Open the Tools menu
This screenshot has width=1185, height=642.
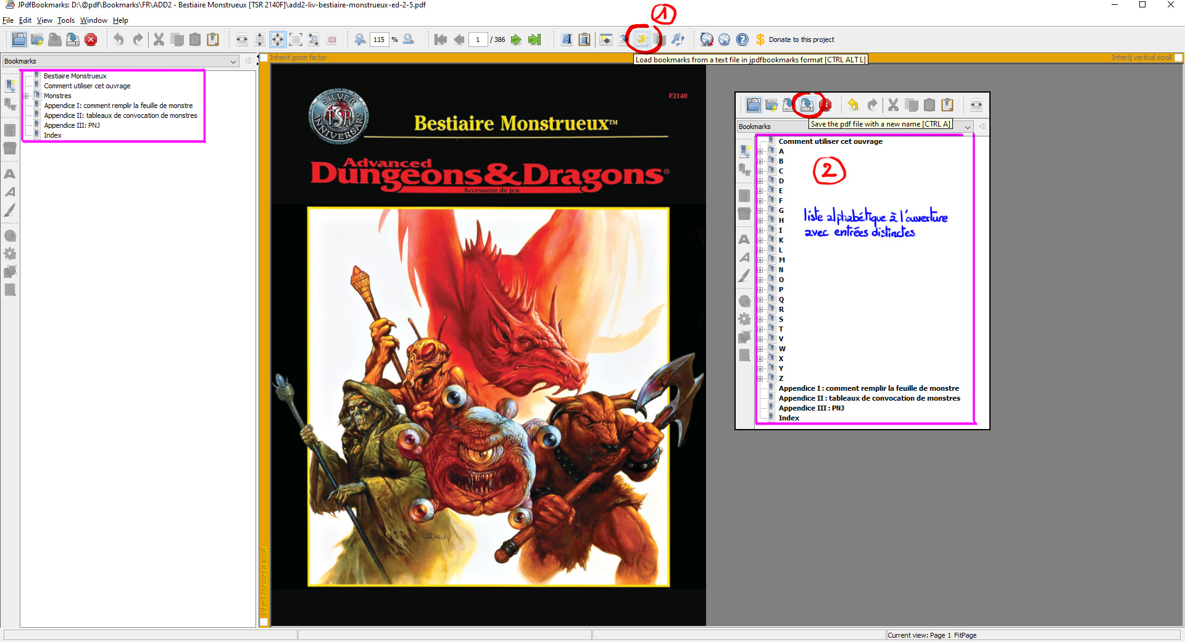pyautogui.click(x=66, y=20)
